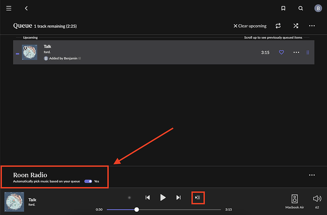Screen dimensions: 327x215
Task: Open more options for the Talk track
Action: pyautogui.click(x=296, y=52)
